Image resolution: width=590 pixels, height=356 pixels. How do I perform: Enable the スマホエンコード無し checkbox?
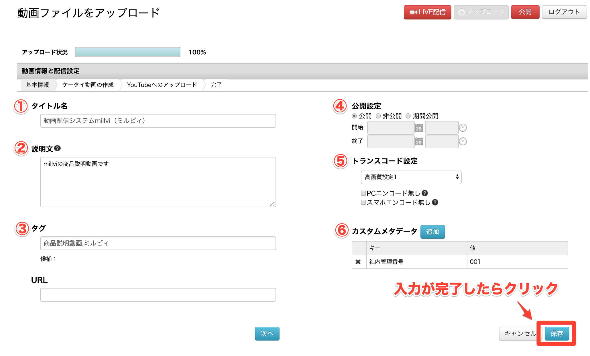click(363, 202)
